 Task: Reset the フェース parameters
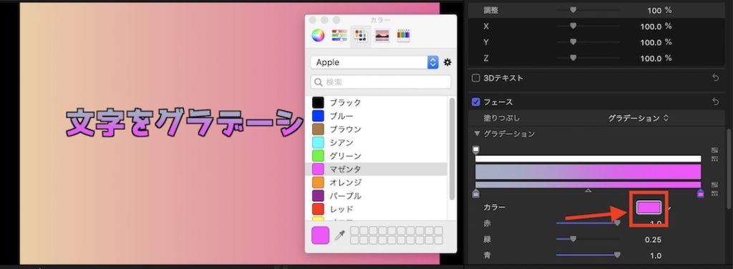pos(715,102)
